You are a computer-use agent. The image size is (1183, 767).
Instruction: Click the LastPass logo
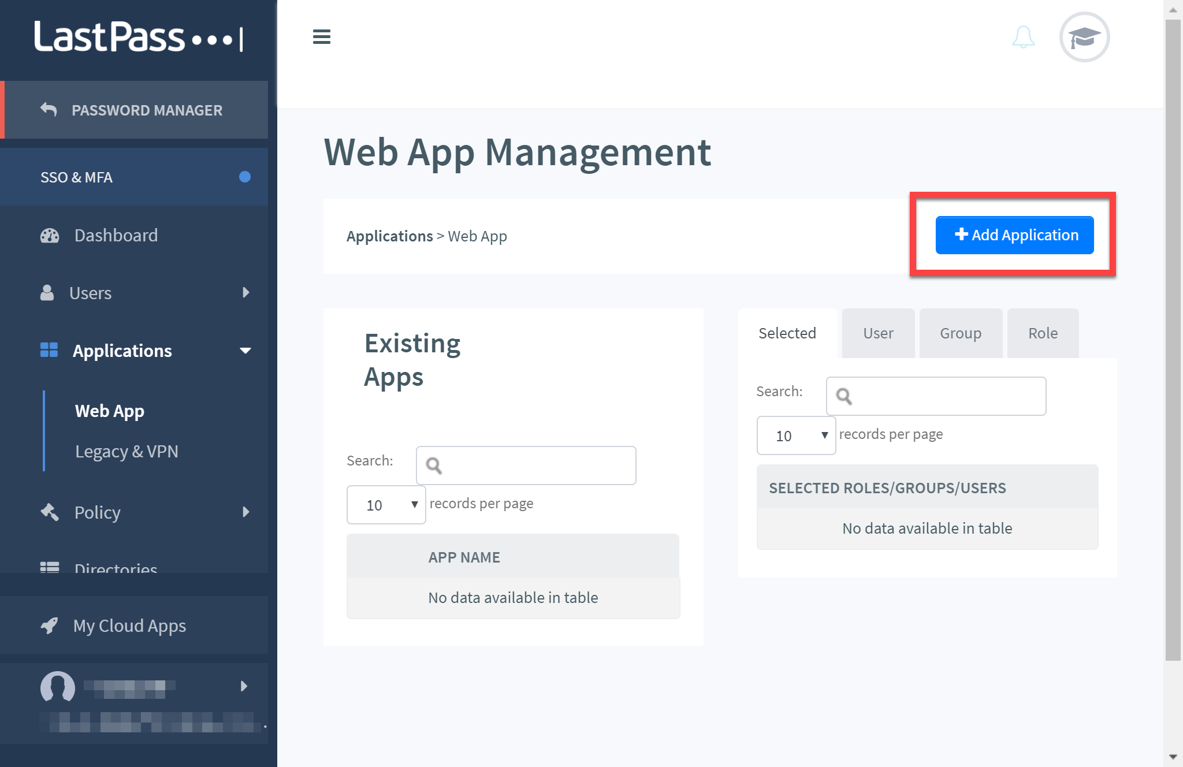[139, 37]
